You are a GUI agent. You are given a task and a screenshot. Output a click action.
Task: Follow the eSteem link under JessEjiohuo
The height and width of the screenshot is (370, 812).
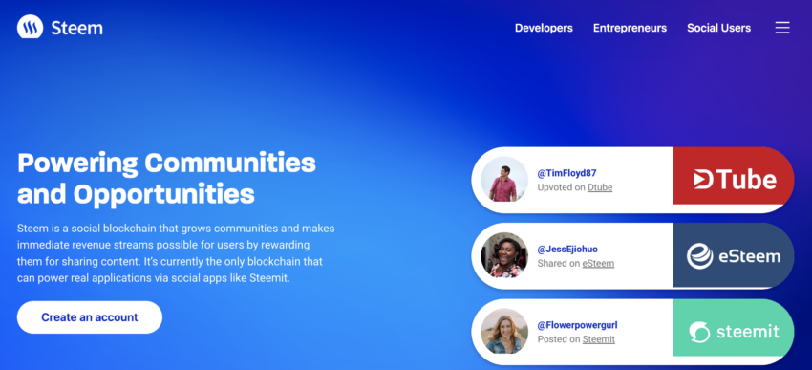tap(598, 263)
